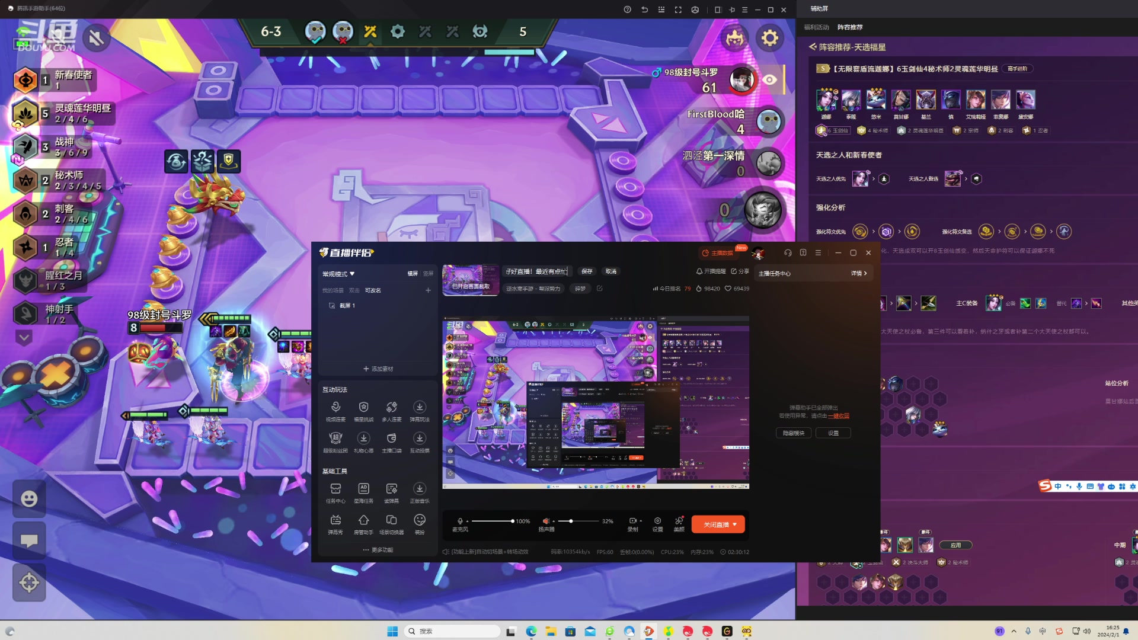Open the 场景切换器 tool
Screen dimensions: 1138x640
pos(391,524)
